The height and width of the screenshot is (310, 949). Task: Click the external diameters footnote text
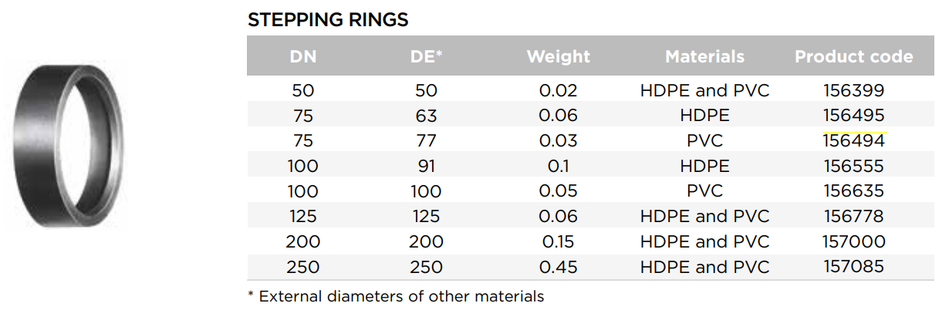[x=396, y=296]
